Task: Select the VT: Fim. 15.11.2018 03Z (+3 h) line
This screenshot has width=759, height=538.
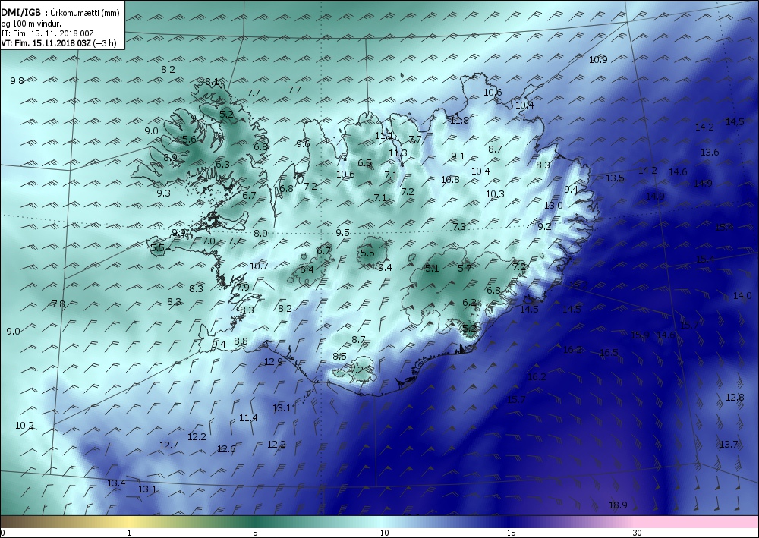Action: tap(58, 43)
